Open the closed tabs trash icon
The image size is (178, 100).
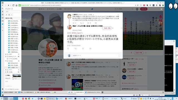163,92
